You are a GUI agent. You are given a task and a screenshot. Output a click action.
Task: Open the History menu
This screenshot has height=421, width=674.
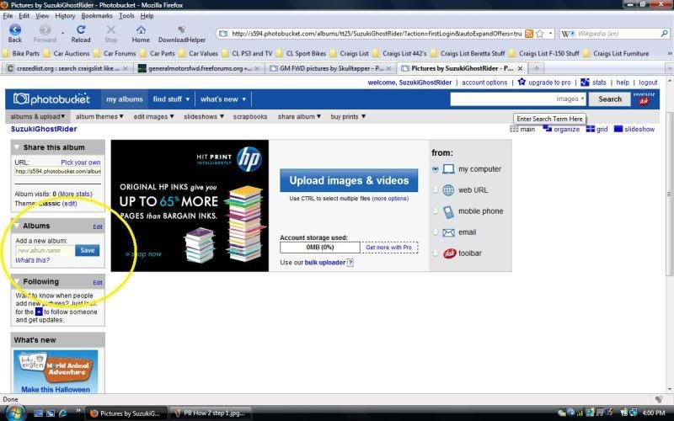click(x=65, y=16)
